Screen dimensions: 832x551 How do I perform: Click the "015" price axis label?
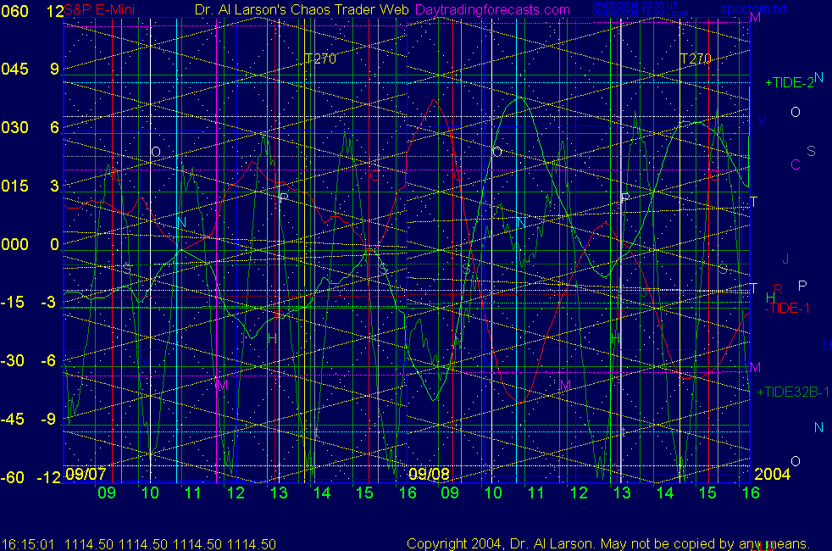pos(14,186)
